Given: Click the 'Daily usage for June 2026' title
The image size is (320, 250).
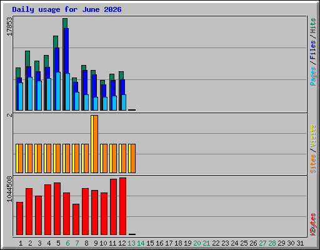Looking at the screenshot, I should tap(67, 9).
